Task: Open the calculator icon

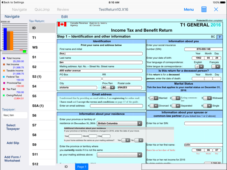Action: 204,9
